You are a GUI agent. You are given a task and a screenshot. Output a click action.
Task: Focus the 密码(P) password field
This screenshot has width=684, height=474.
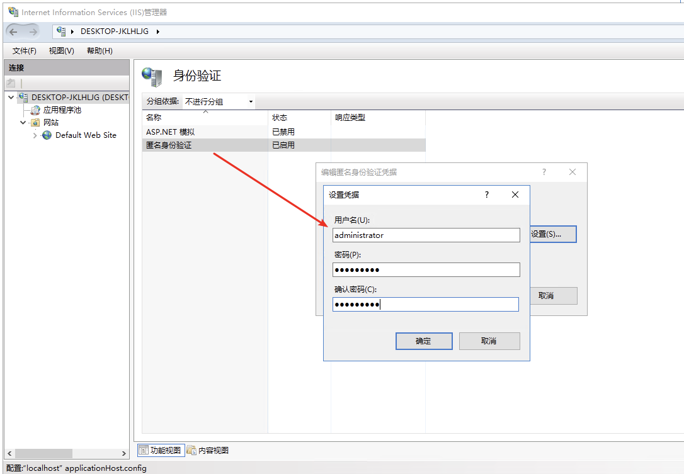click(426, 269)
